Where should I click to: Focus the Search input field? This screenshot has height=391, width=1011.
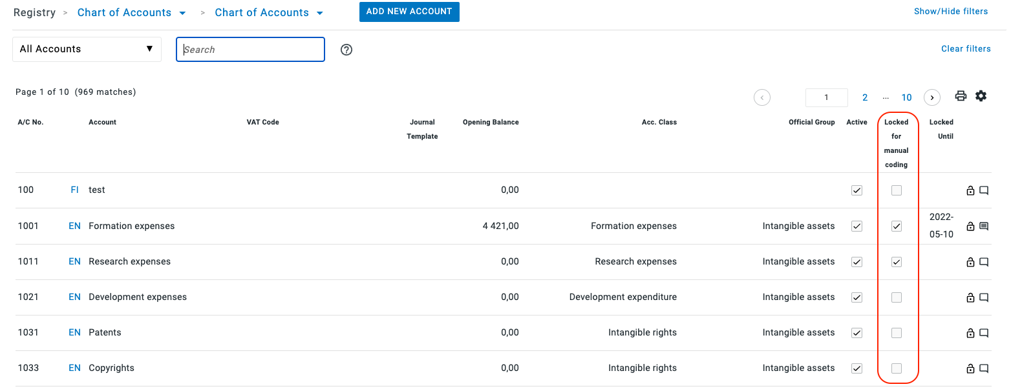pyautogui.click(x=250, y=49)
